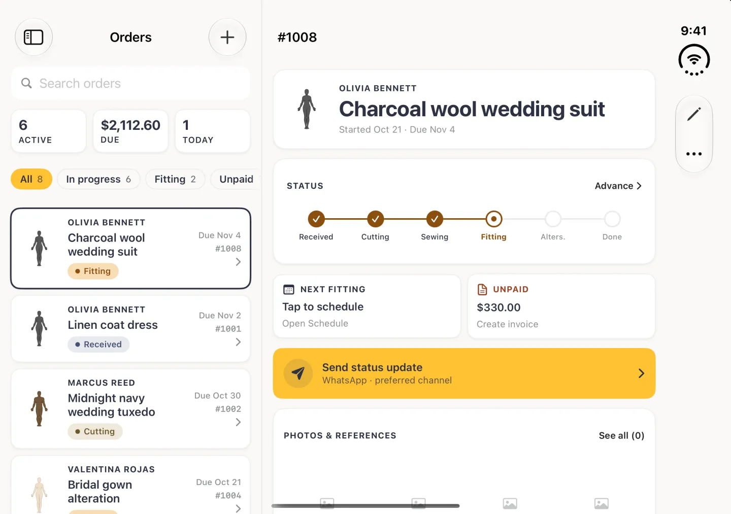Select the Fitting status step circle
This screenshot has width=731, height=514.
[494, 219]
